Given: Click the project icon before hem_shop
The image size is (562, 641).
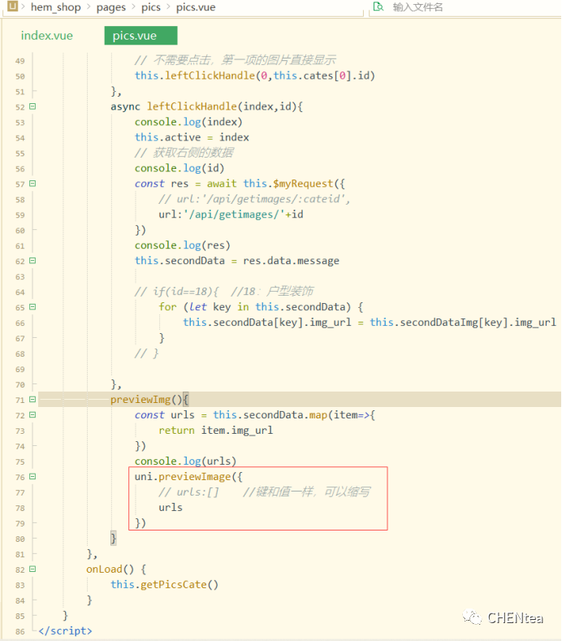Looking at the screenshot, I should [13, 6].
